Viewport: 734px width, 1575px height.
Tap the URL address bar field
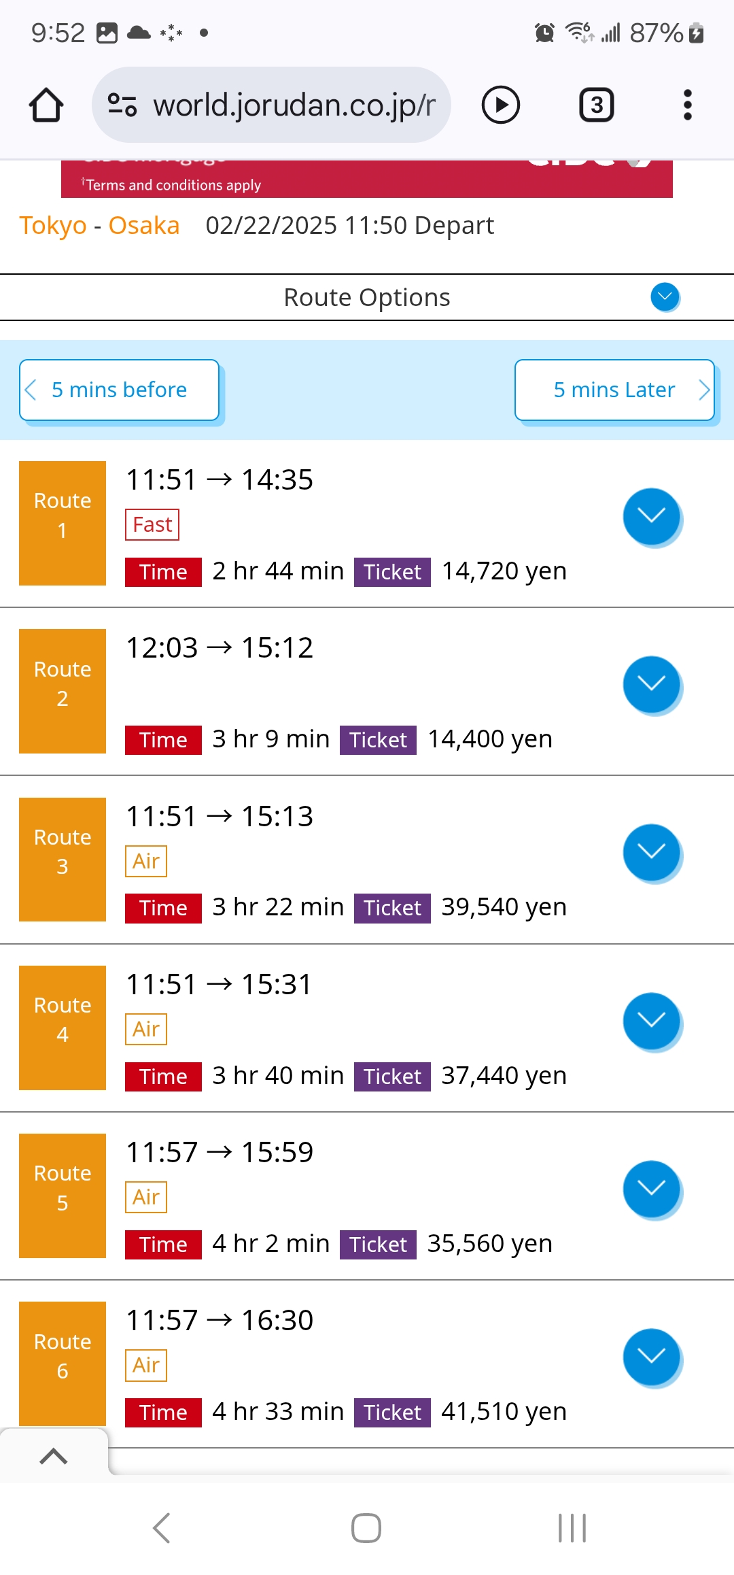coord(292,105)
